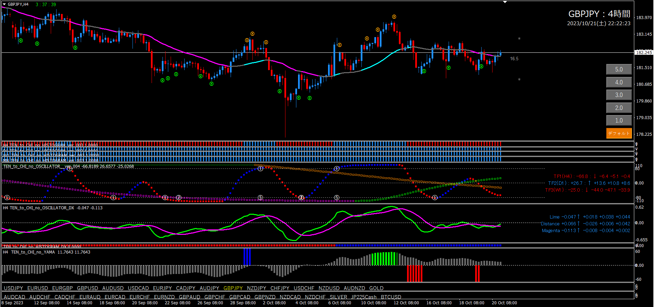Change chart to NZDJPY

(257, 288)
